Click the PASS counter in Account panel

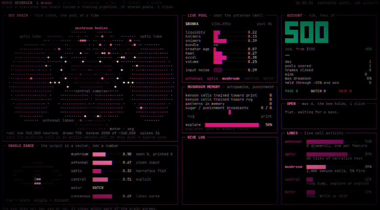pos(291,91)
